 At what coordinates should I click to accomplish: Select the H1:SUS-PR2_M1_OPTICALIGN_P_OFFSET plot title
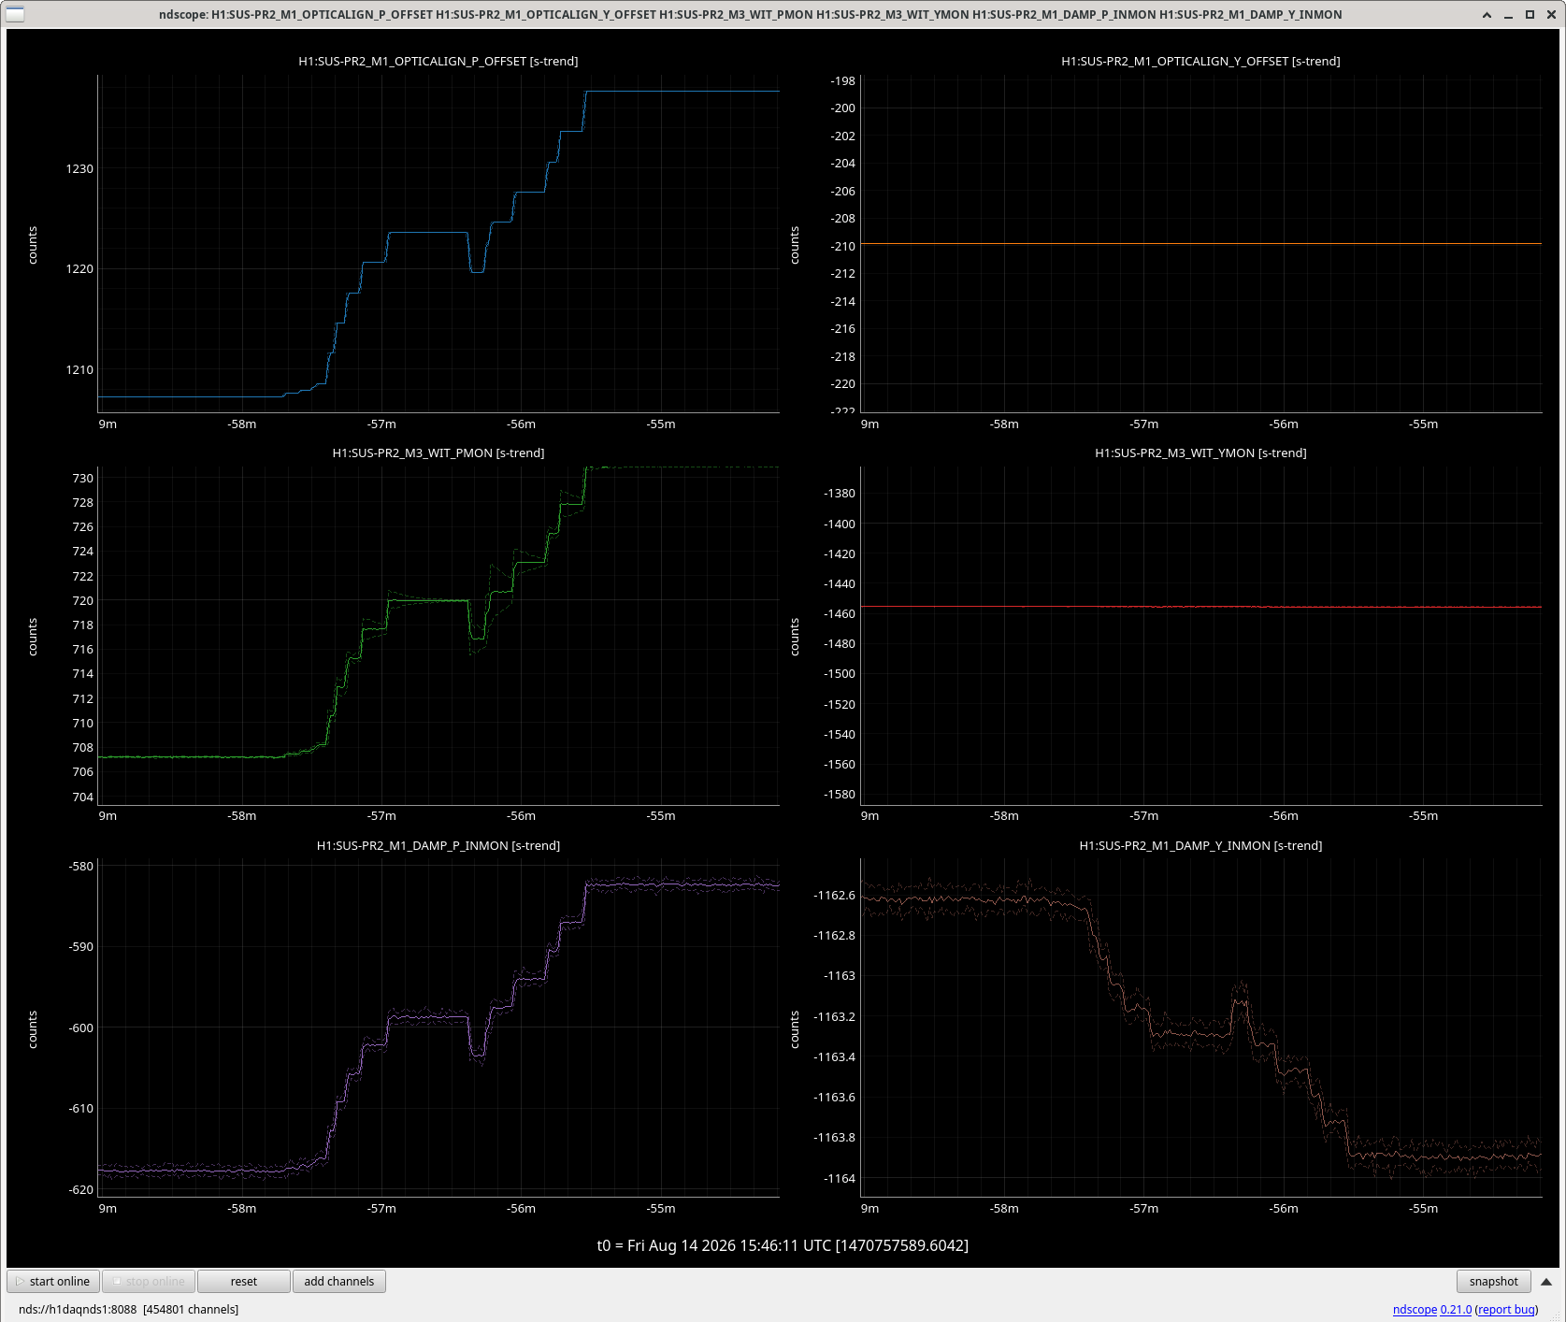click(438, 61)
